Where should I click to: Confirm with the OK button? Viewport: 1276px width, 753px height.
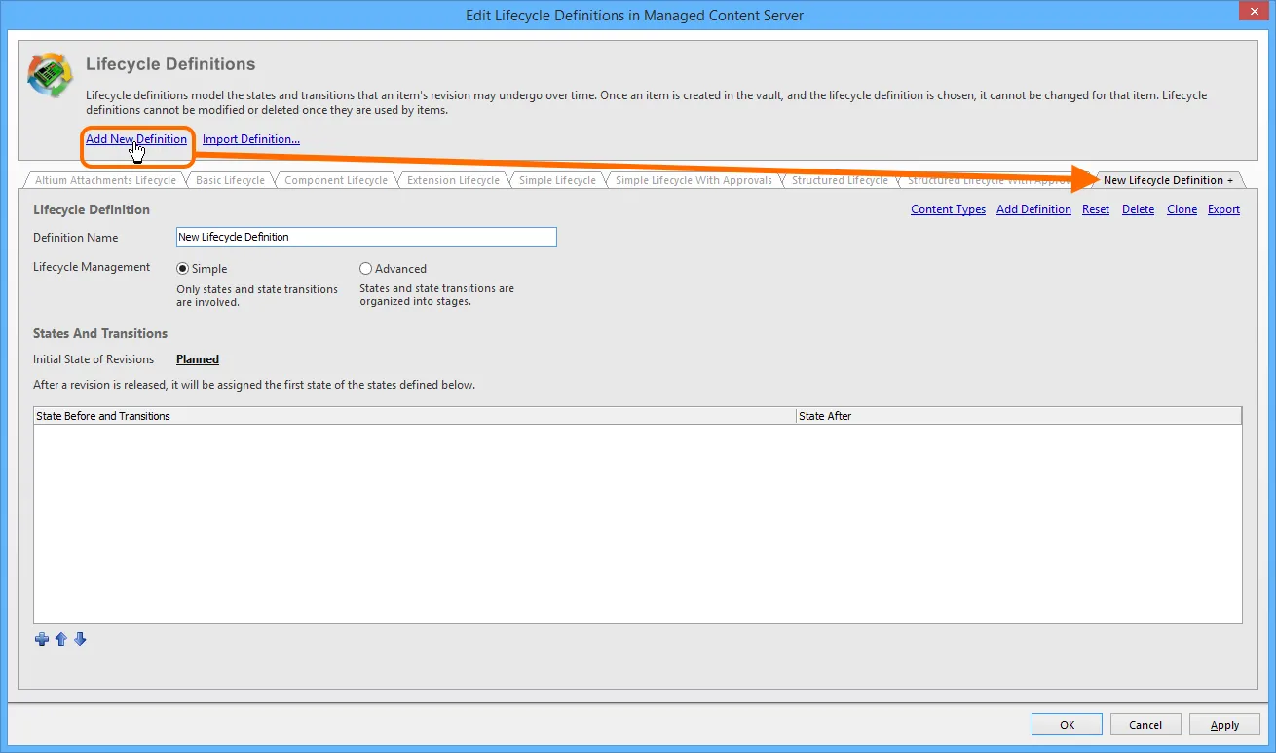pos(1068,725)
